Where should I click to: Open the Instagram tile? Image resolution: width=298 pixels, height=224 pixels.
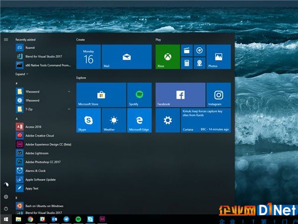219,95
